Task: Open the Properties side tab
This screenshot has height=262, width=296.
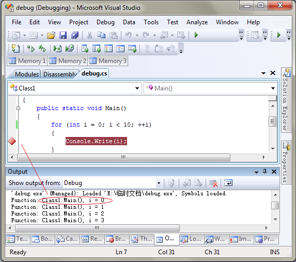Action: 286,163
